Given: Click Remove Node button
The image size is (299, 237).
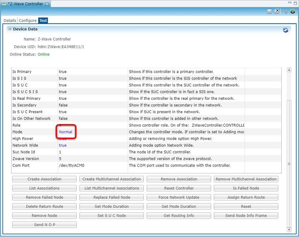Looking at the screenshot, I should click(44, 216).
